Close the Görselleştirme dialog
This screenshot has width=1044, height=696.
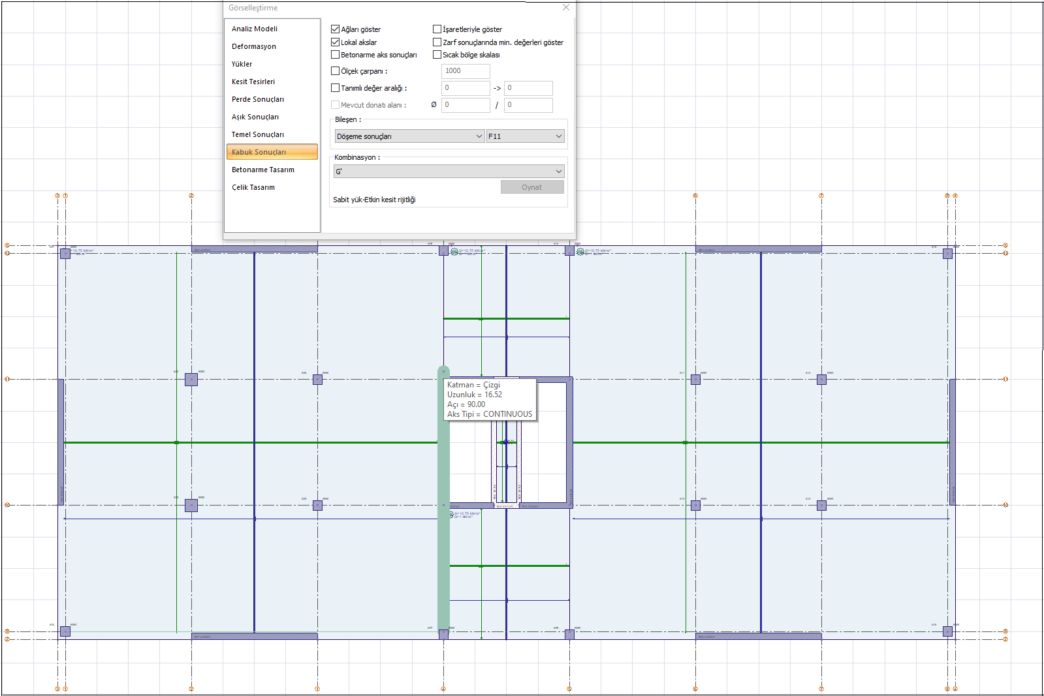pos(565,8)
